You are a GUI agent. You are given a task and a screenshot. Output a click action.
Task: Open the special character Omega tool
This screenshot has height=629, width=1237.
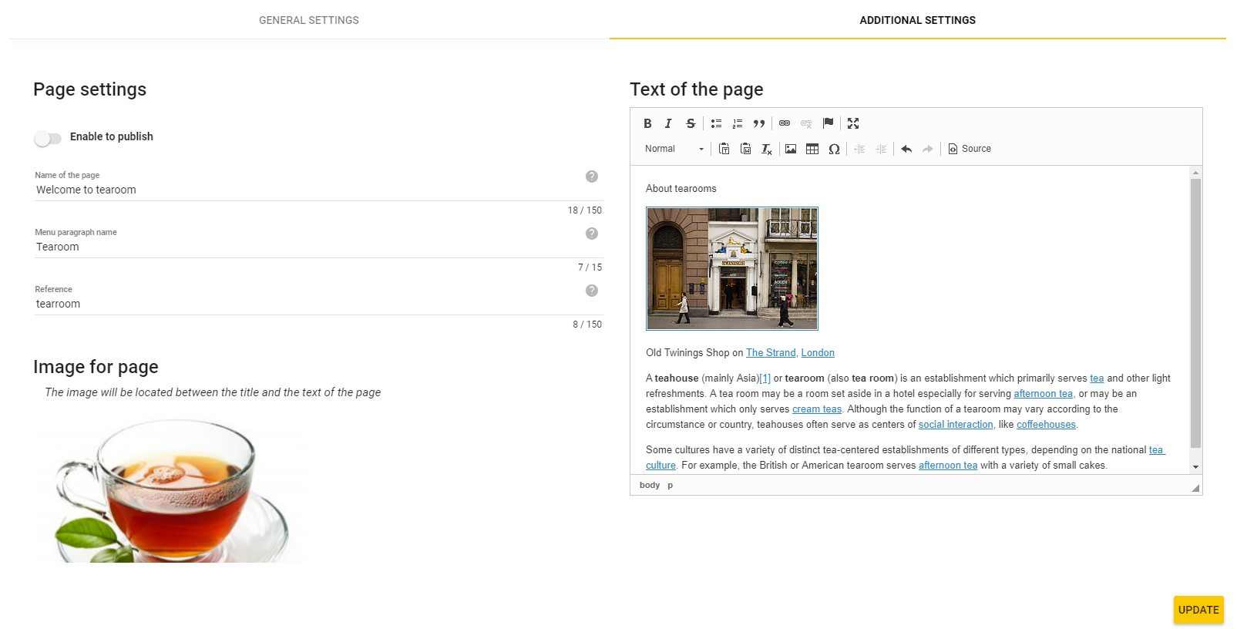834,149
